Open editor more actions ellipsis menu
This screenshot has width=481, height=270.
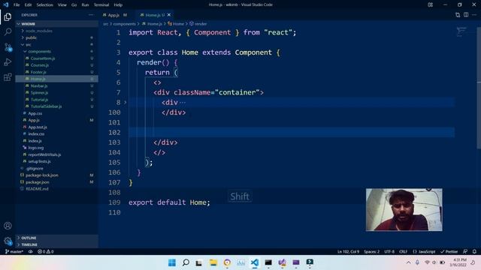click(474, 15)
